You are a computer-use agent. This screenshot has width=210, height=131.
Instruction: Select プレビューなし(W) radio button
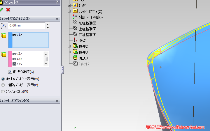click(3, 91)
